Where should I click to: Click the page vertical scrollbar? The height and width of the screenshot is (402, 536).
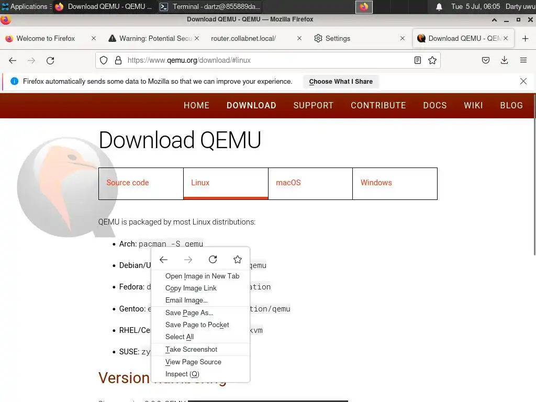[534, 175]
